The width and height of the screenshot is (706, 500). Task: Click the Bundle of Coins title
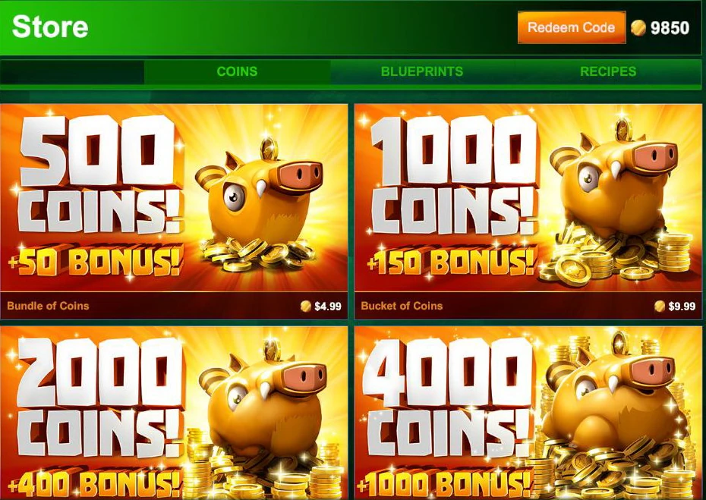(x=48, y=306)
